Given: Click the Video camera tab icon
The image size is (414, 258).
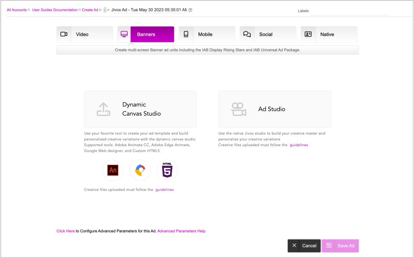Looking at the screenshot, I should pyautogui.click(x=64, y=34).
